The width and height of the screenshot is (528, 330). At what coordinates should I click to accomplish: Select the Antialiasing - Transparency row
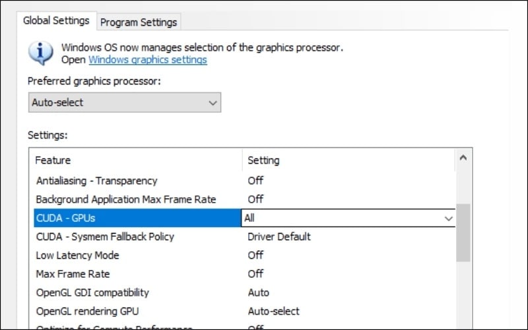pyautogui.click(x=96, y=181)
